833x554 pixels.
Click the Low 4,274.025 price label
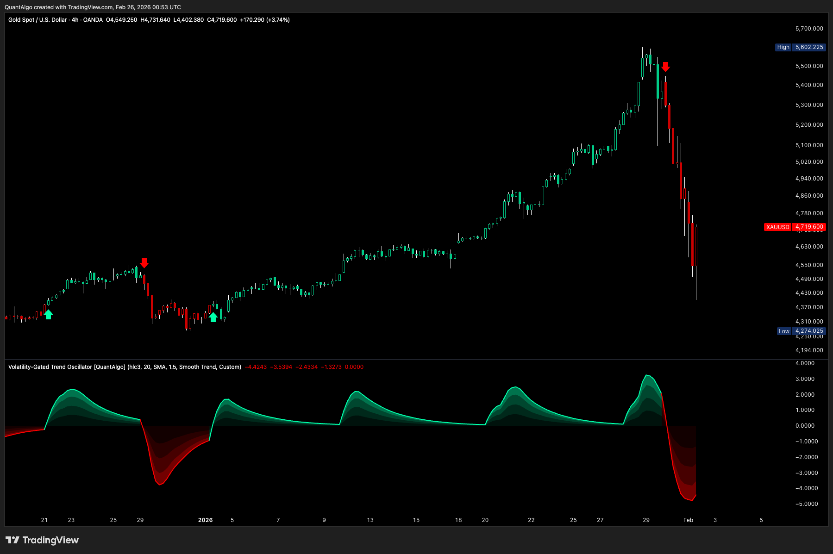(802, 331)
